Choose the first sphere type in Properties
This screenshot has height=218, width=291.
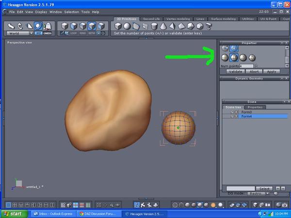[225, 58]
